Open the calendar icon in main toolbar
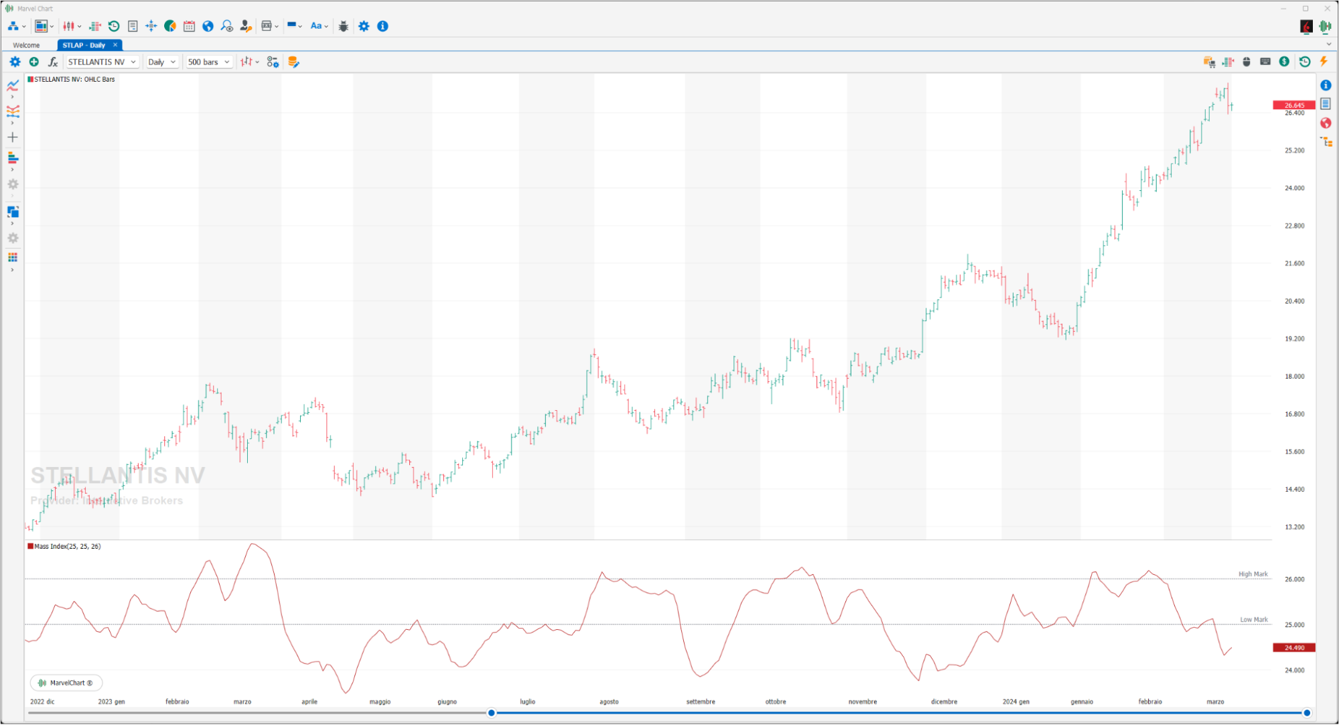 (189, 26)
